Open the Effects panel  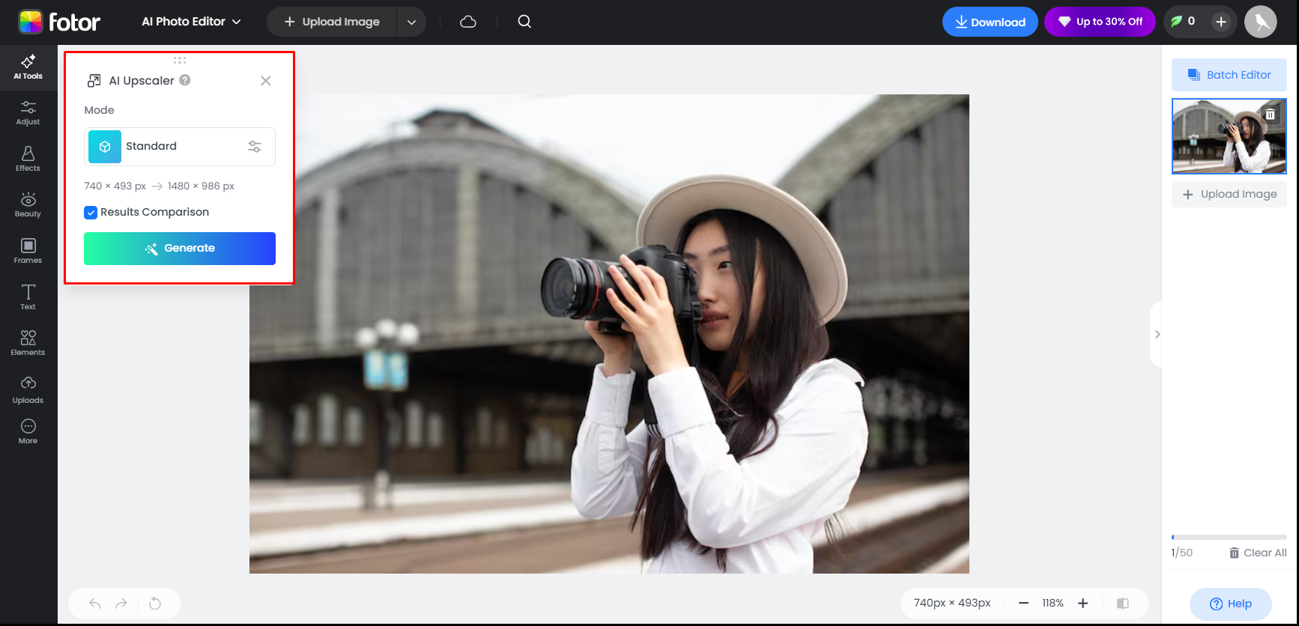pos(28,159)
